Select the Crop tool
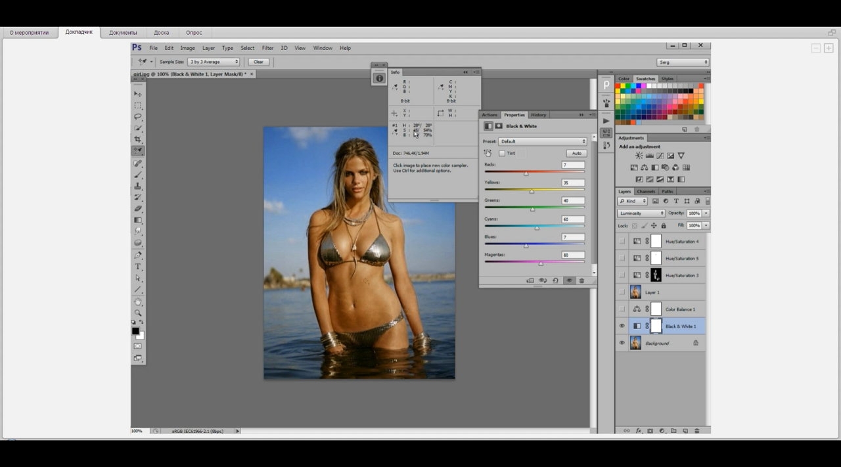This screenshot has width=841, height=467. 138,139
